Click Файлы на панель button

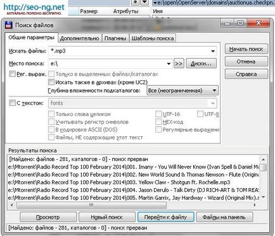click(x=224, y=217)
